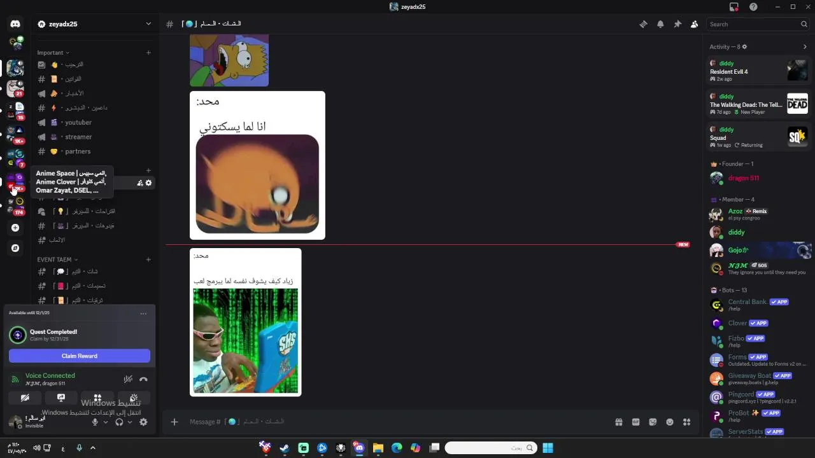
Task: Open dragon 511 member profile
Action: click(x=759, y=178)
